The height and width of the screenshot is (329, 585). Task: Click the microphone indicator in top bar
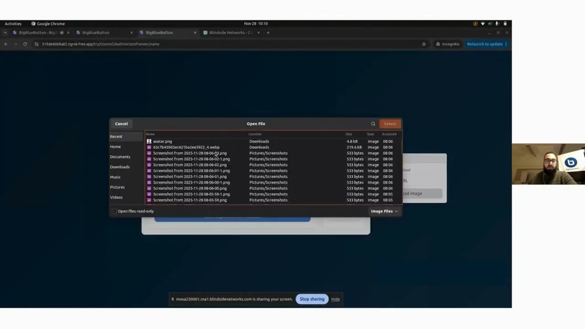497,24
